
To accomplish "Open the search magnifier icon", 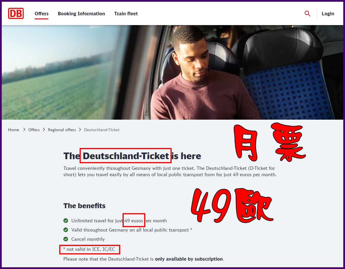I will (307, 14).
